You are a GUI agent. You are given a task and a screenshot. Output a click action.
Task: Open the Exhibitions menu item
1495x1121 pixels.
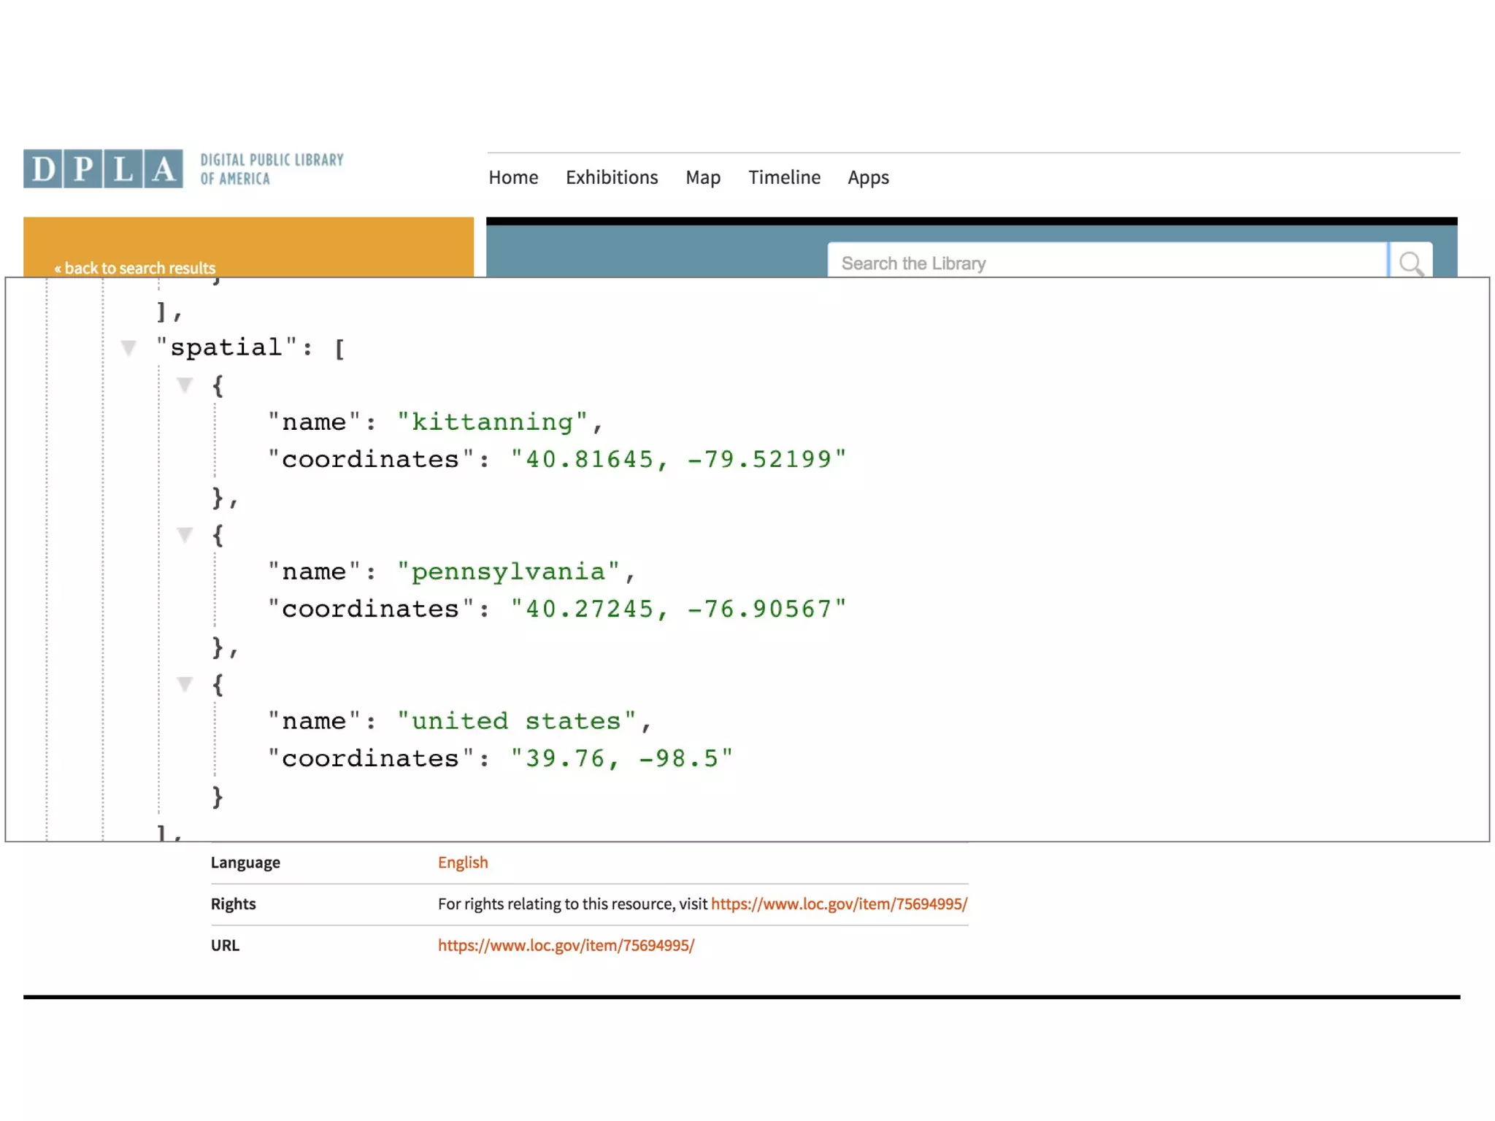[x=612, y=177]
